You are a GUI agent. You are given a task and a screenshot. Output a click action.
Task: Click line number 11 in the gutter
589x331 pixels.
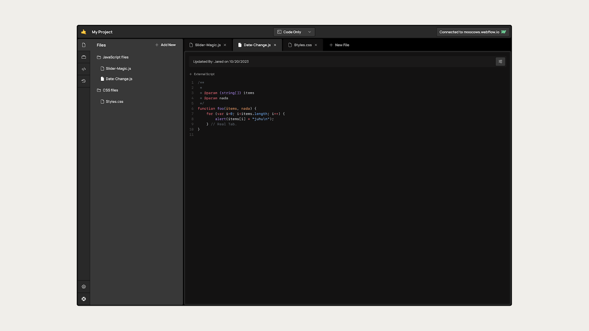coord(191,135)
